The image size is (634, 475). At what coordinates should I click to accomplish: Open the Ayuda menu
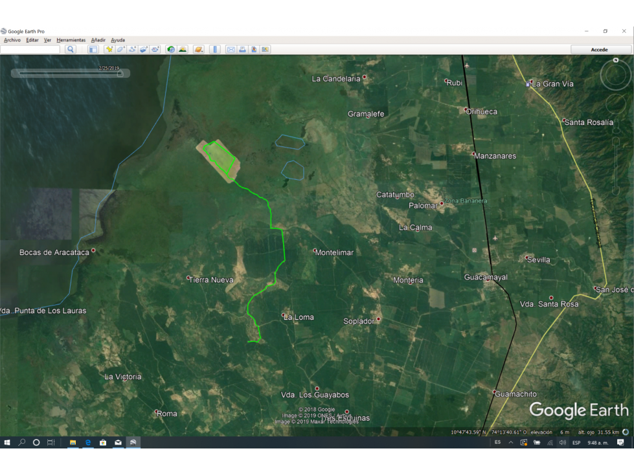[118, 40]
